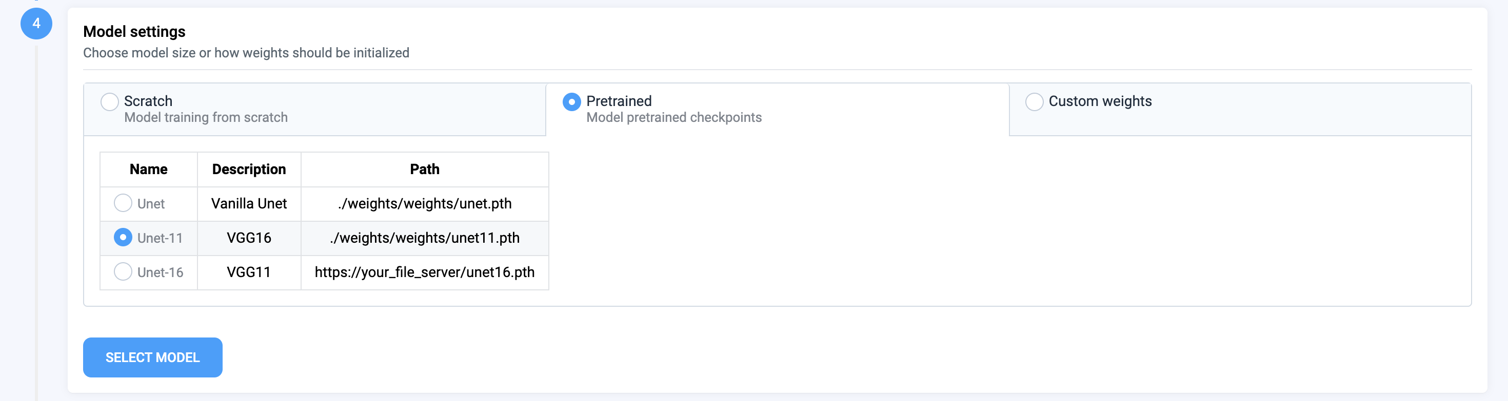Select the Pretrained radio button

[571, 102]
